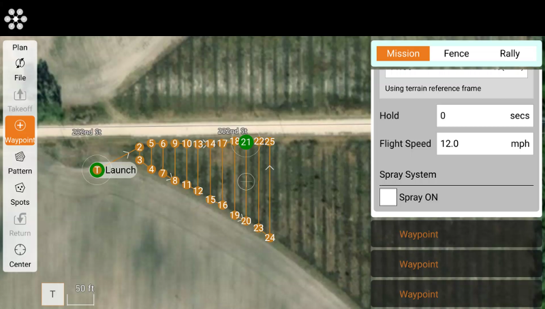The height and width of the screenshot is (309, 545).
Task: Select the Mission tab
Action: 403,54
